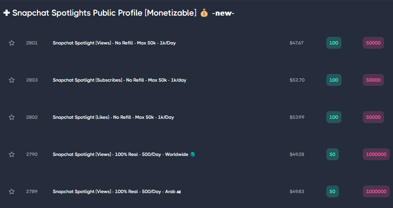Favorite service 2801 with the star icon
This screenshot has width=393, height=208.
coord(12,43)
